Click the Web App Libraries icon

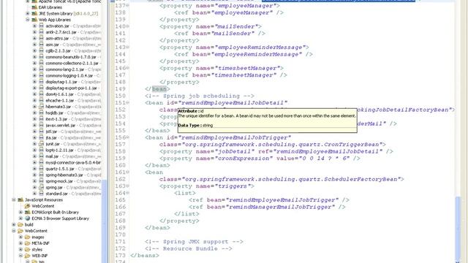click(x=34, y=20)
